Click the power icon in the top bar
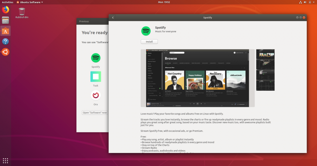The width and height of the screenshot is (317, 166). 310,2
